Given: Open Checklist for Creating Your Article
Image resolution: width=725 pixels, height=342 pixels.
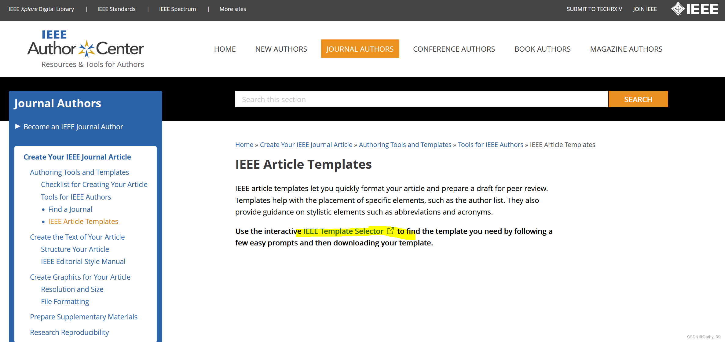Looking at the screenshot, I should [x=94, y=184].
